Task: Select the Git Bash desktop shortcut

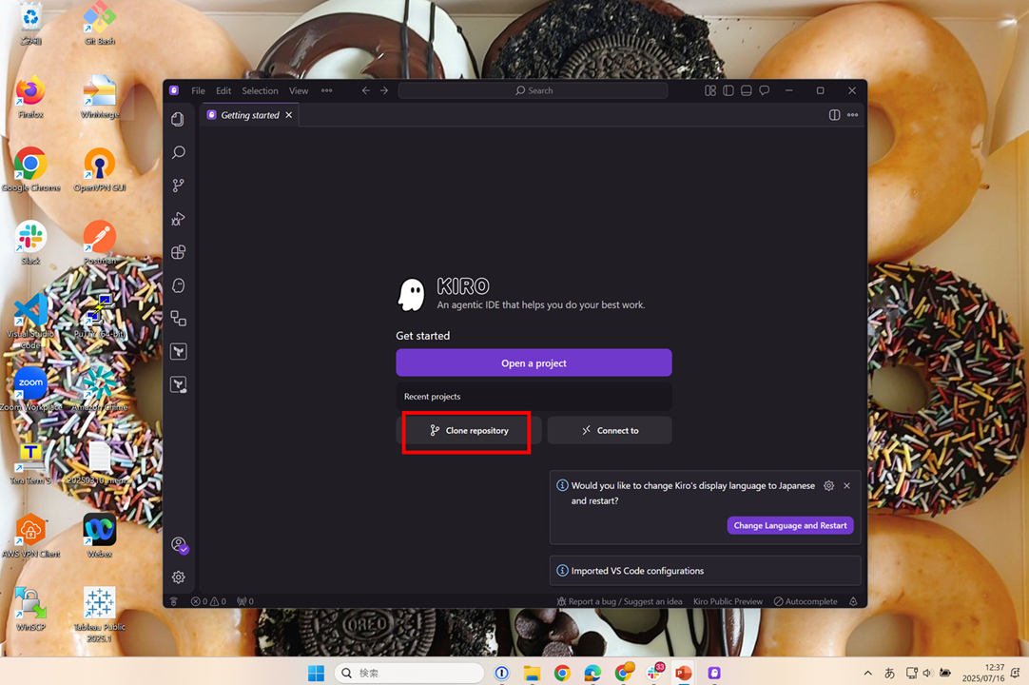Action: 99,24
